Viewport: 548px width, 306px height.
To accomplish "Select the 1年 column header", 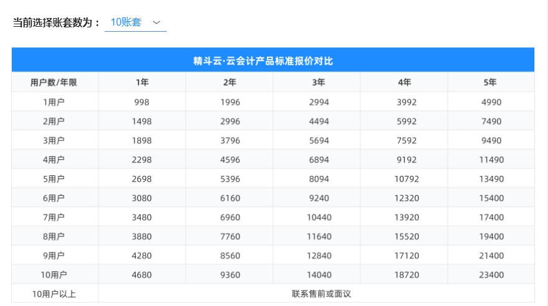I will (142, 83).
